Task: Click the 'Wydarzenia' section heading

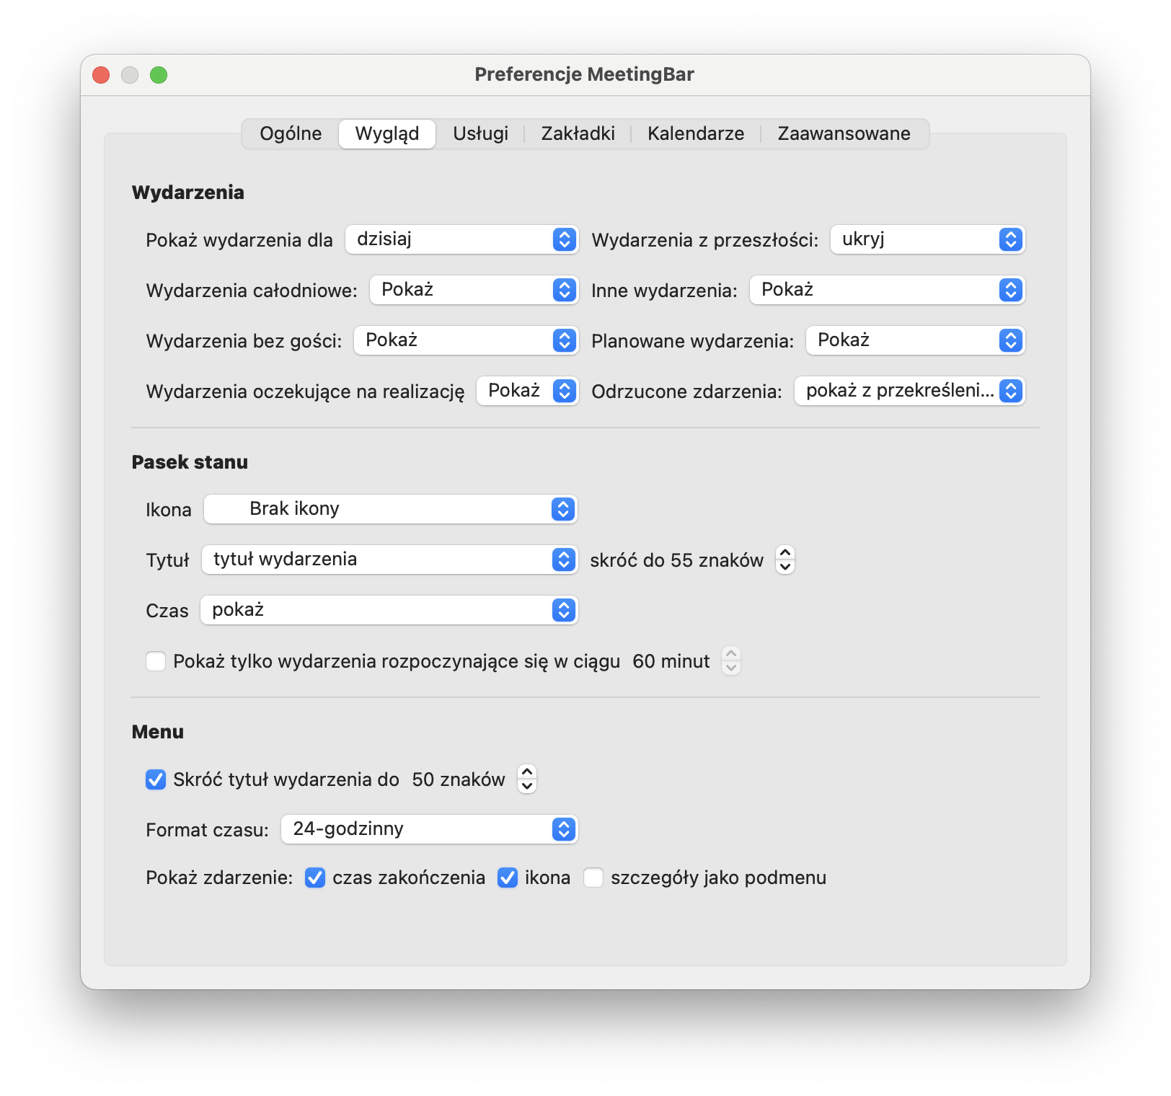Action: pyautogui.click(x=188, y=193)
